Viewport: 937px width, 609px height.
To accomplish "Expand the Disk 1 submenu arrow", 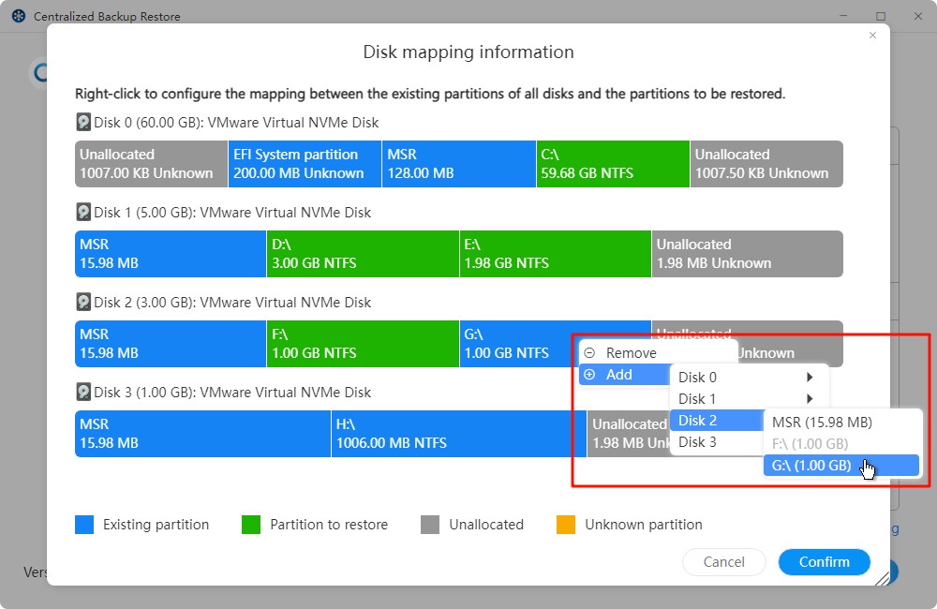I will click(810, 399).
